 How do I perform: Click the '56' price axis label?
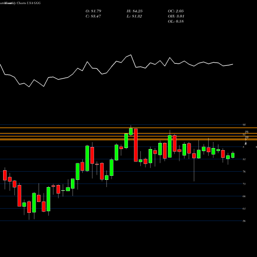pyautogui.click(x=244, y=221)
